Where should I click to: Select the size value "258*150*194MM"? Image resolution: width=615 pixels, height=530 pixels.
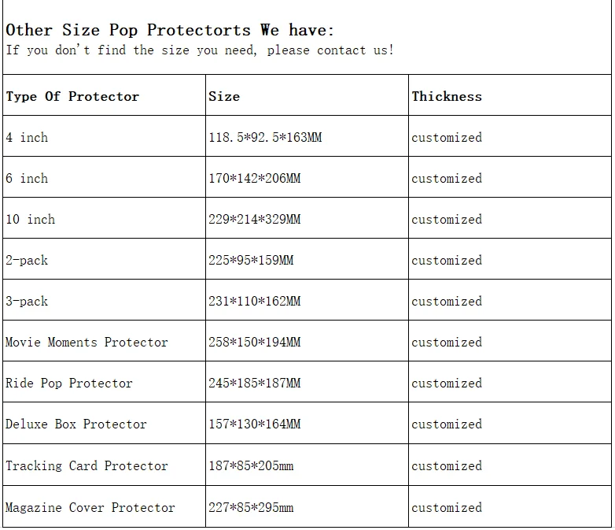[x=254, y=343]
